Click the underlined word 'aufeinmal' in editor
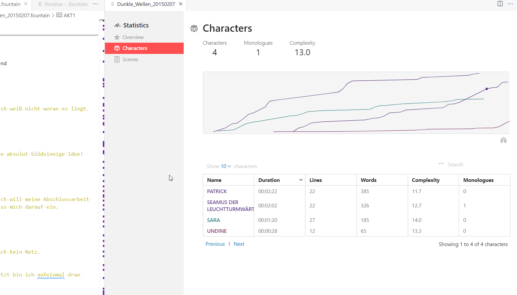517x295 pixels. tap(51, 275)
